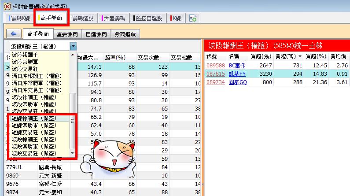Select the 元大-雙和 broker row
Image resolution: width=350 pixels, height=196 pixels.
click(102, 192)
